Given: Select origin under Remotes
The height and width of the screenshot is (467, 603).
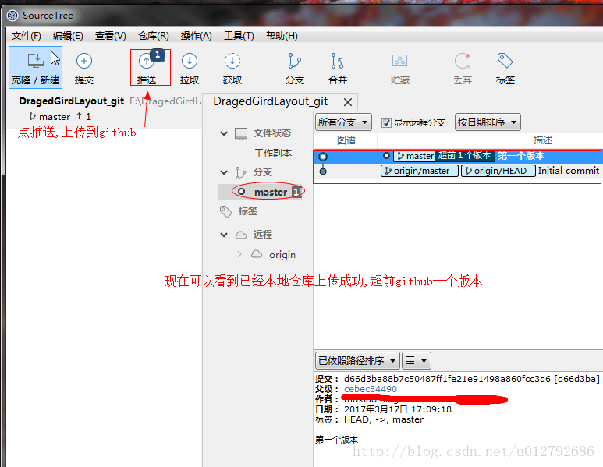Looking at the screenshot, I should pyautogui.click(x=282, y=254).
